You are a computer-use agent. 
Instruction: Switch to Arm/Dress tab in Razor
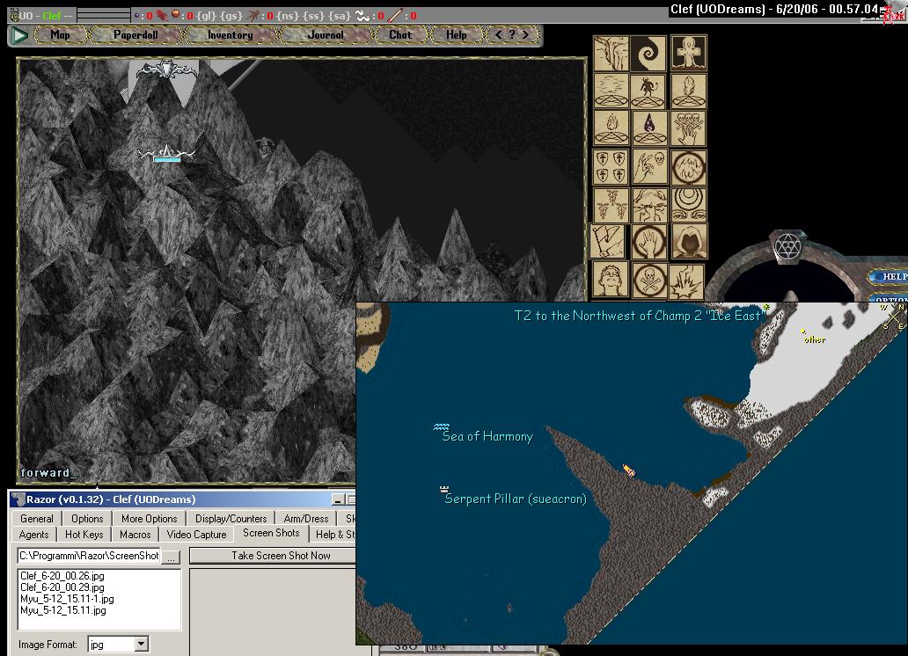pyautogui.click(x=306, y=518)
